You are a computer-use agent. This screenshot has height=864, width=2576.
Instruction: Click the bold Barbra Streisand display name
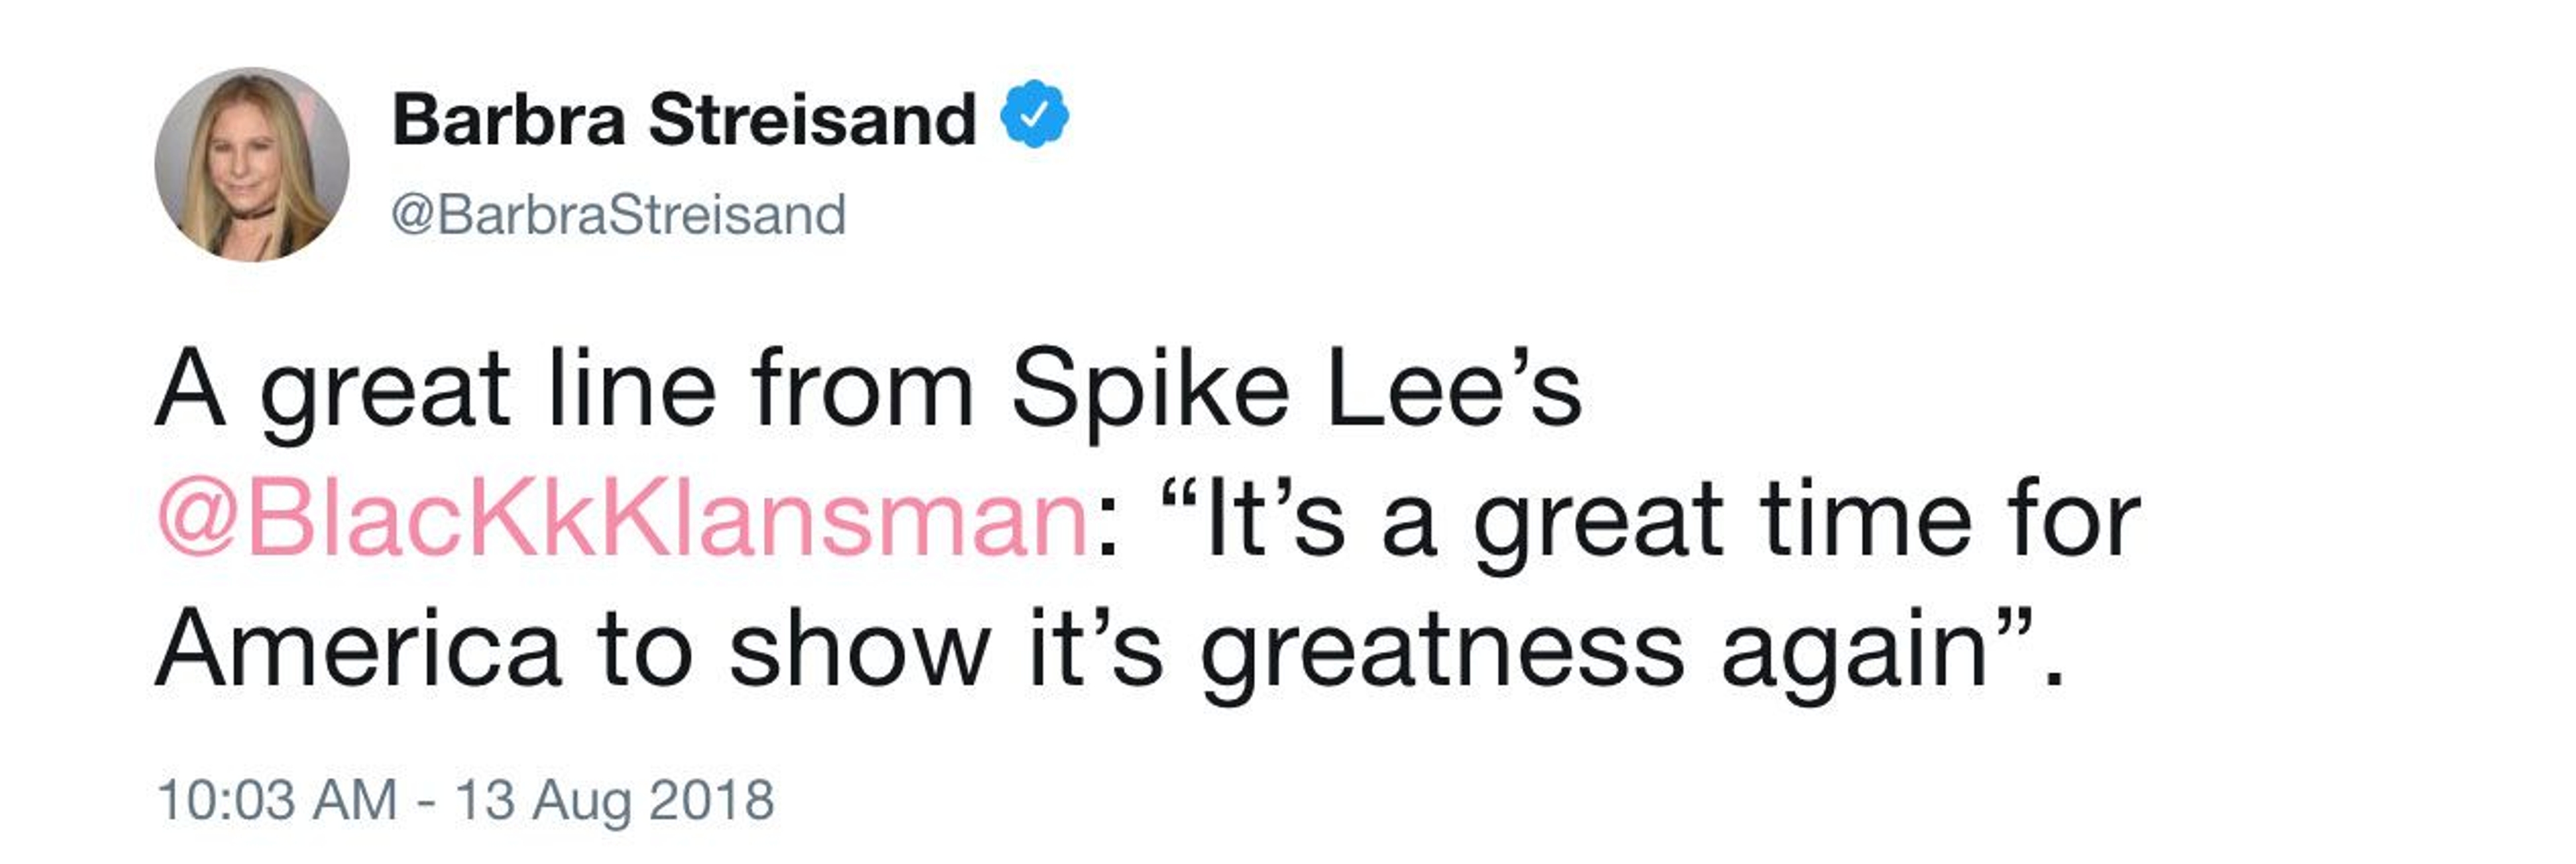[x=684, y=119]
